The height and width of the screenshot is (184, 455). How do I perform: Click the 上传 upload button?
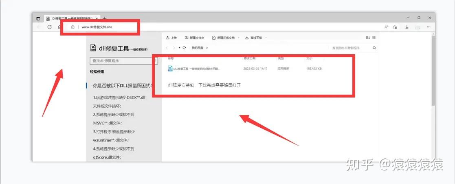click(171, 38)
